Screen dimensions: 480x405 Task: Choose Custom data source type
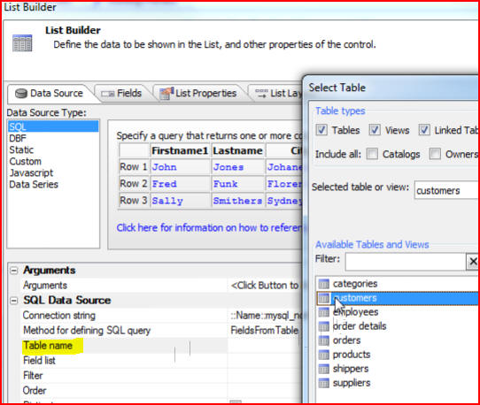(x=53, y=161)
